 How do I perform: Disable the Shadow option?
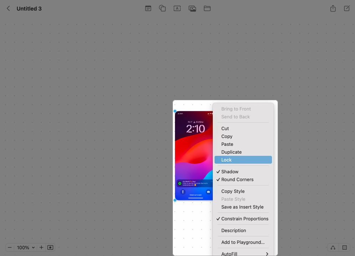pyautogui.click(x=230, y=172)
